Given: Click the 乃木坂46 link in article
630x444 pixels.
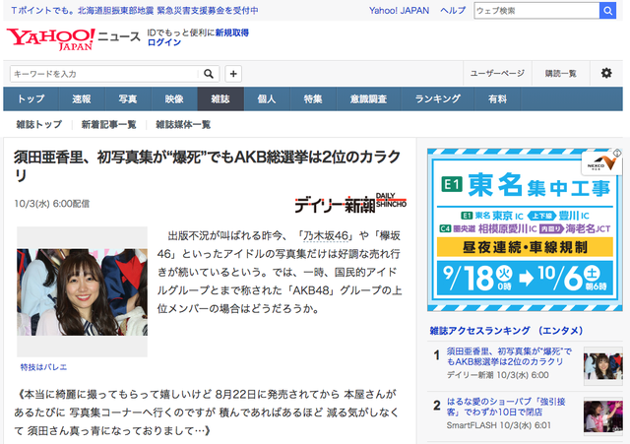Looking at the screenshot, I should 326,236.
